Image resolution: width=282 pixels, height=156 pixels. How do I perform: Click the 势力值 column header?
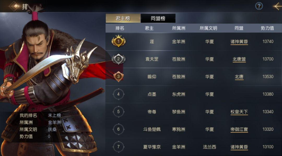[267, 28]
